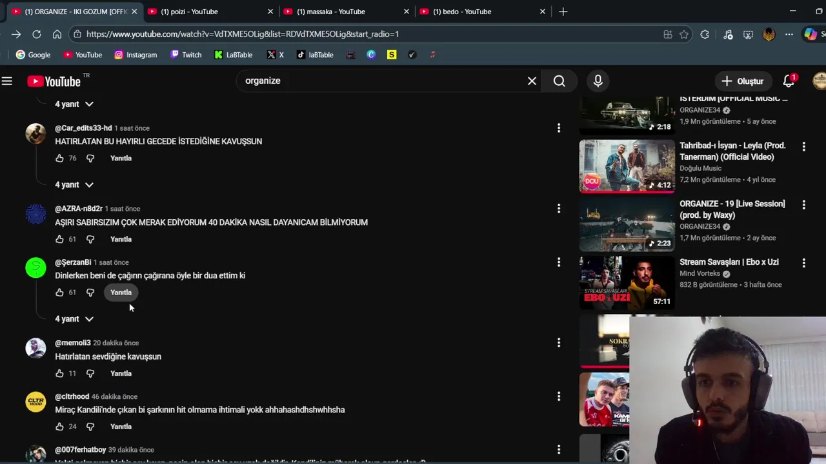Image resolution: width=826 pixels, height=464 pixels.
Task: Switch to the bedo - YouTube tab
Action: point(483,12)
